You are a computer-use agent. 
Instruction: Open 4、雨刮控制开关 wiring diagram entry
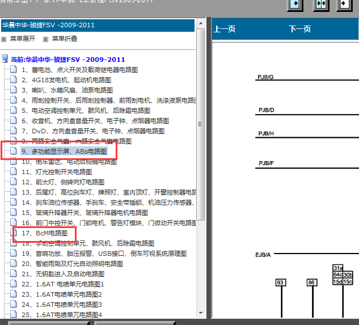pyautogui.click(x=108, y=100)
